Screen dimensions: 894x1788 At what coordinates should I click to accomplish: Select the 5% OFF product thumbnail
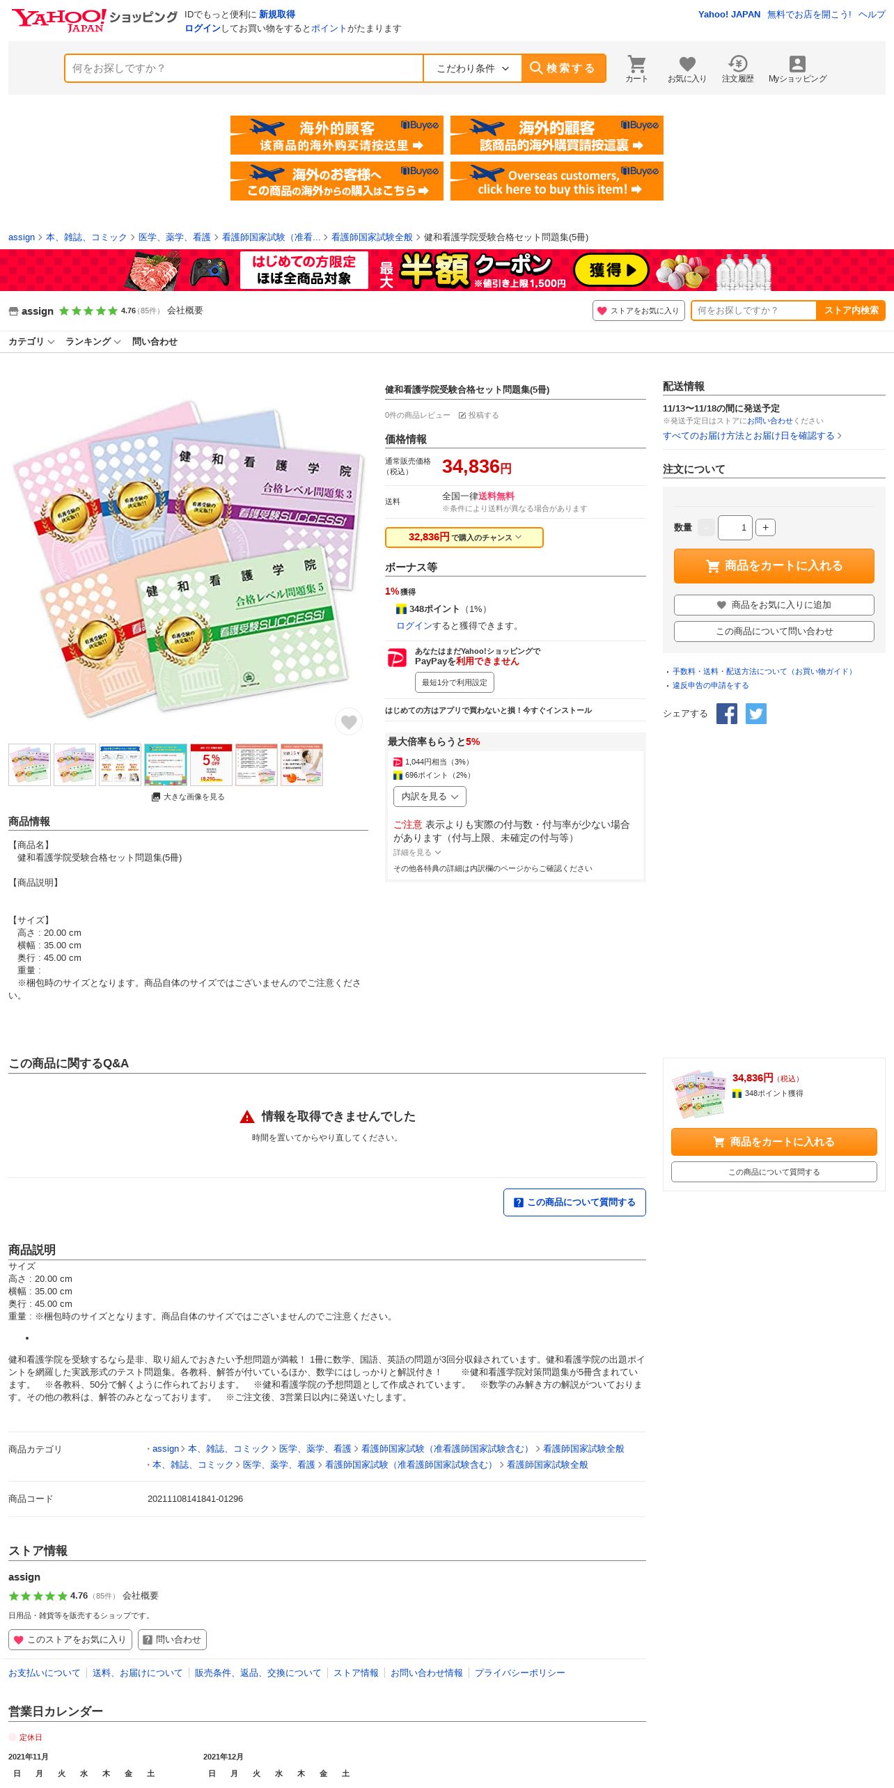pos(211,764)
